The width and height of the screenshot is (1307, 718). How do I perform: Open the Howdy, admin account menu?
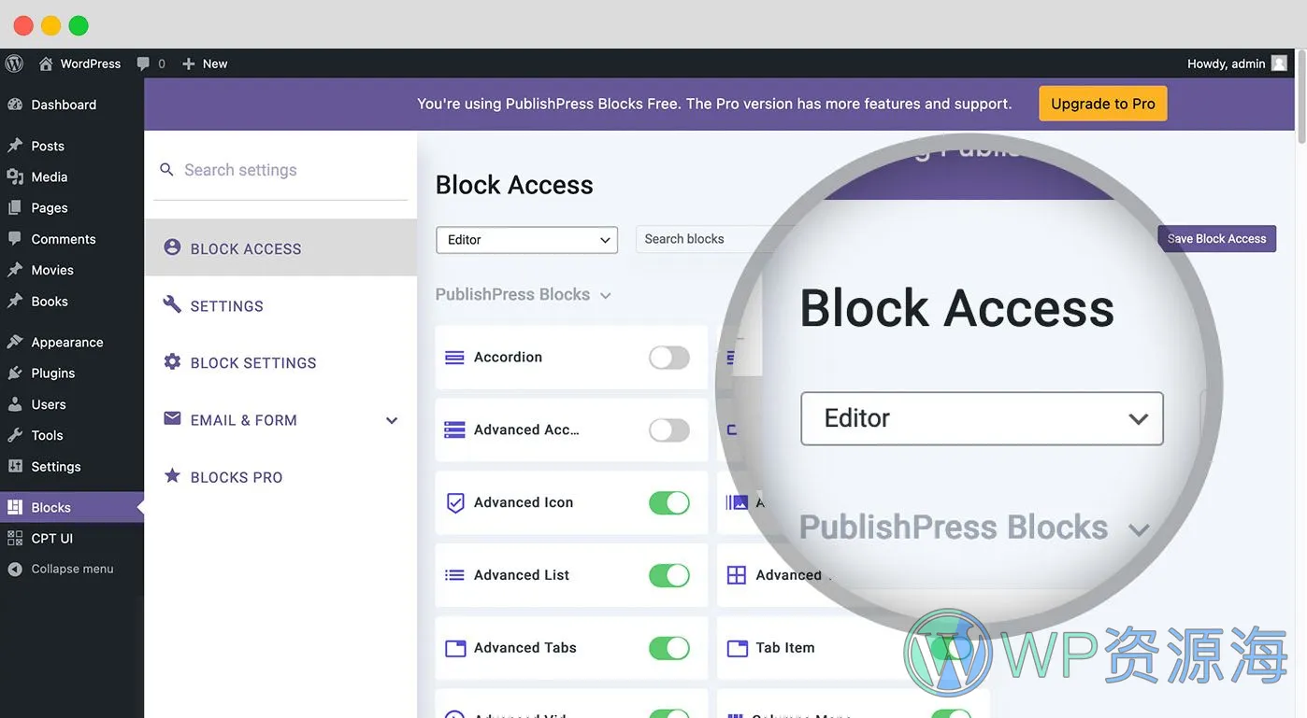pyautogui.click(x=1236, y=63)
